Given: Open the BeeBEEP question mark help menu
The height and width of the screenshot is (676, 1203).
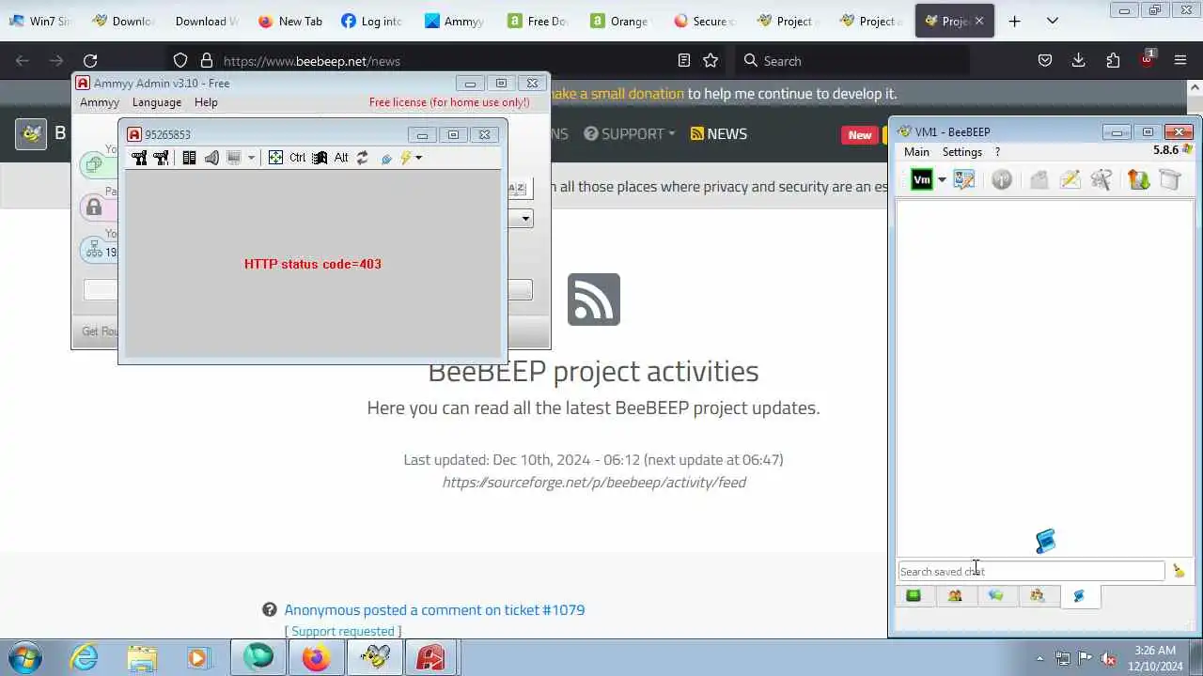Looking at the screenshot, I should (997, 152).
